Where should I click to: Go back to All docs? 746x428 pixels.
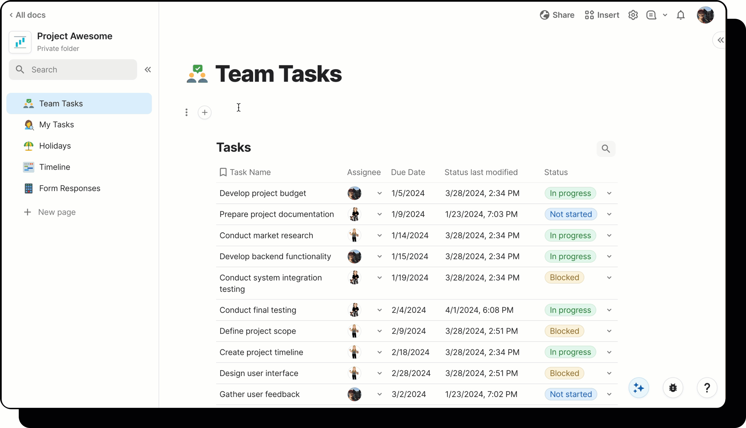(x=27, y=15)
